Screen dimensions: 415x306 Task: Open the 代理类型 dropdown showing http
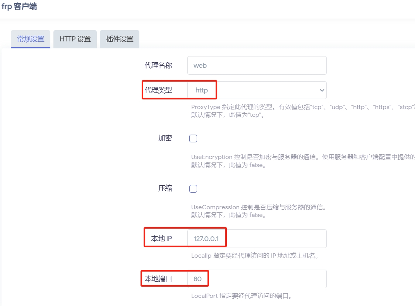[257, 90]
